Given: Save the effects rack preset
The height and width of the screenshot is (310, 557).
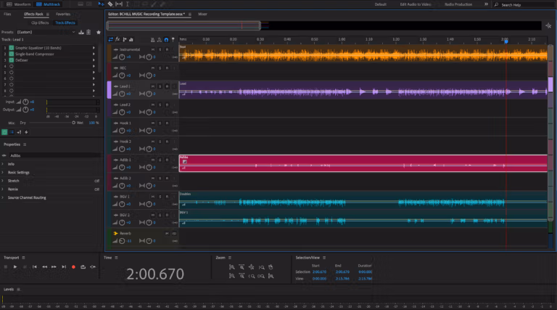Looking at the screenshot, I should (81, 32).
